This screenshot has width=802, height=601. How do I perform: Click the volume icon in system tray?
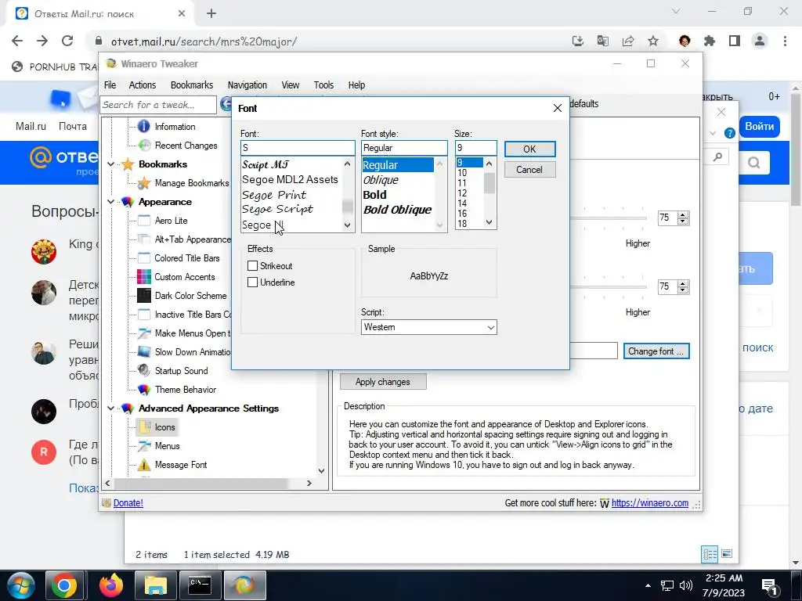685,585
